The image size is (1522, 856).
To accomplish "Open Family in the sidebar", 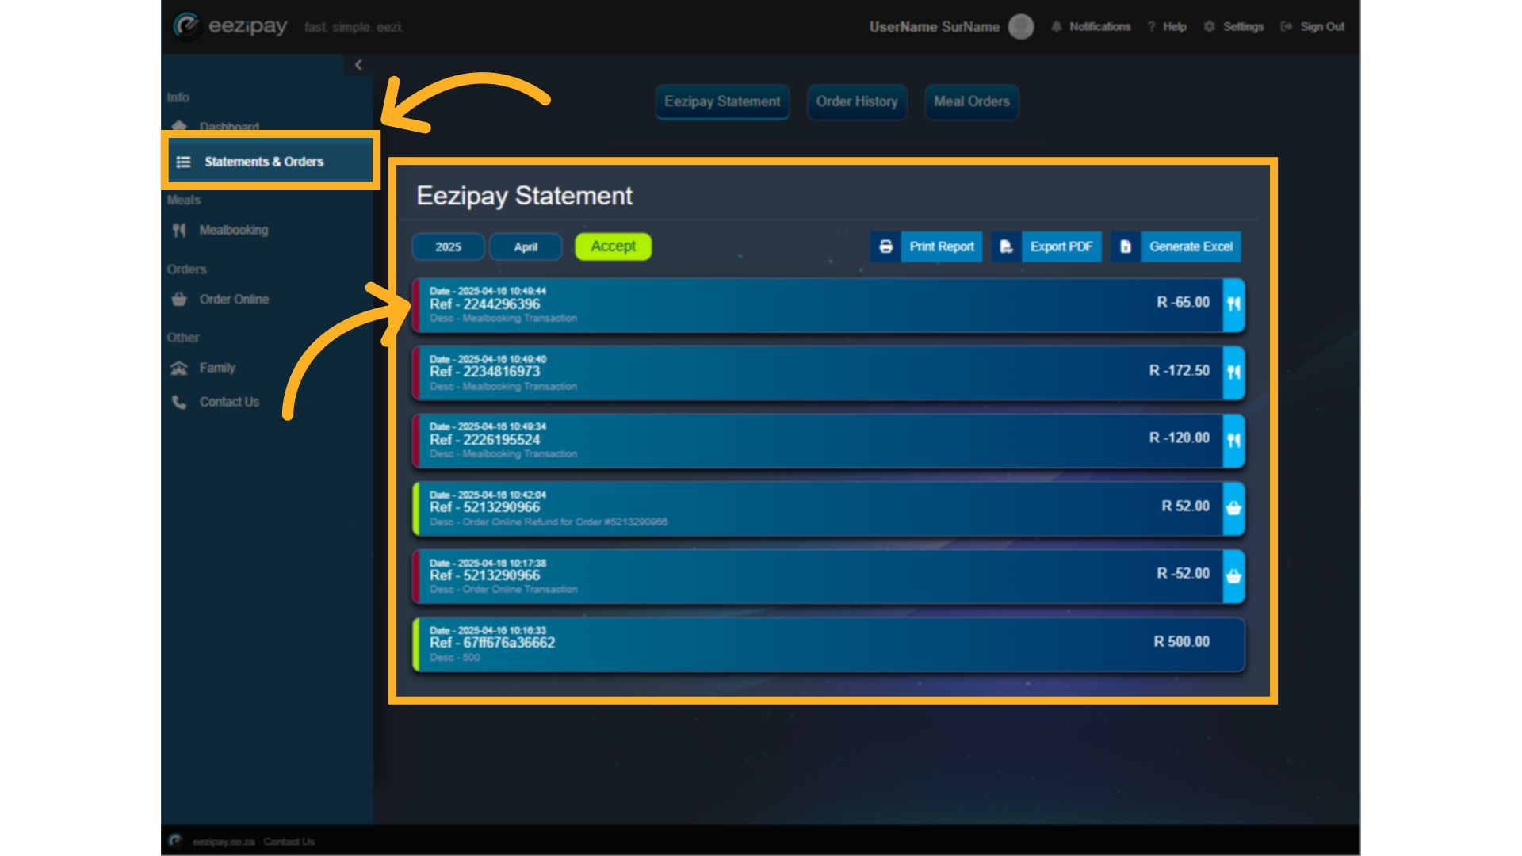I will (217, 369).
